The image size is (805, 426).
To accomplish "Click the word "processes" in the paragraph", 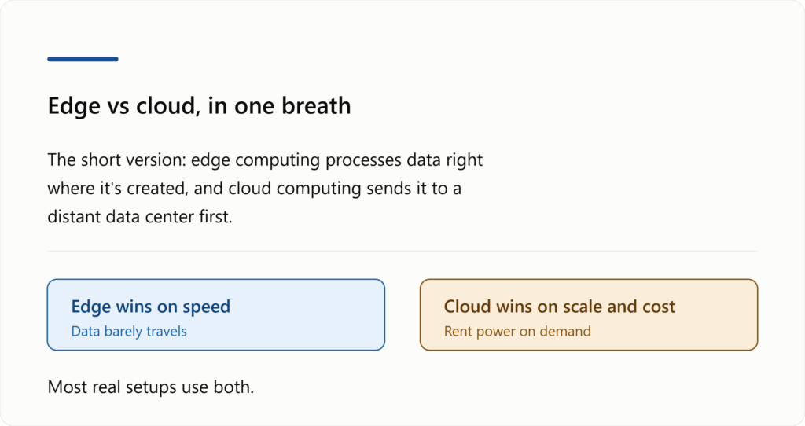I will [x=363, y=160].
